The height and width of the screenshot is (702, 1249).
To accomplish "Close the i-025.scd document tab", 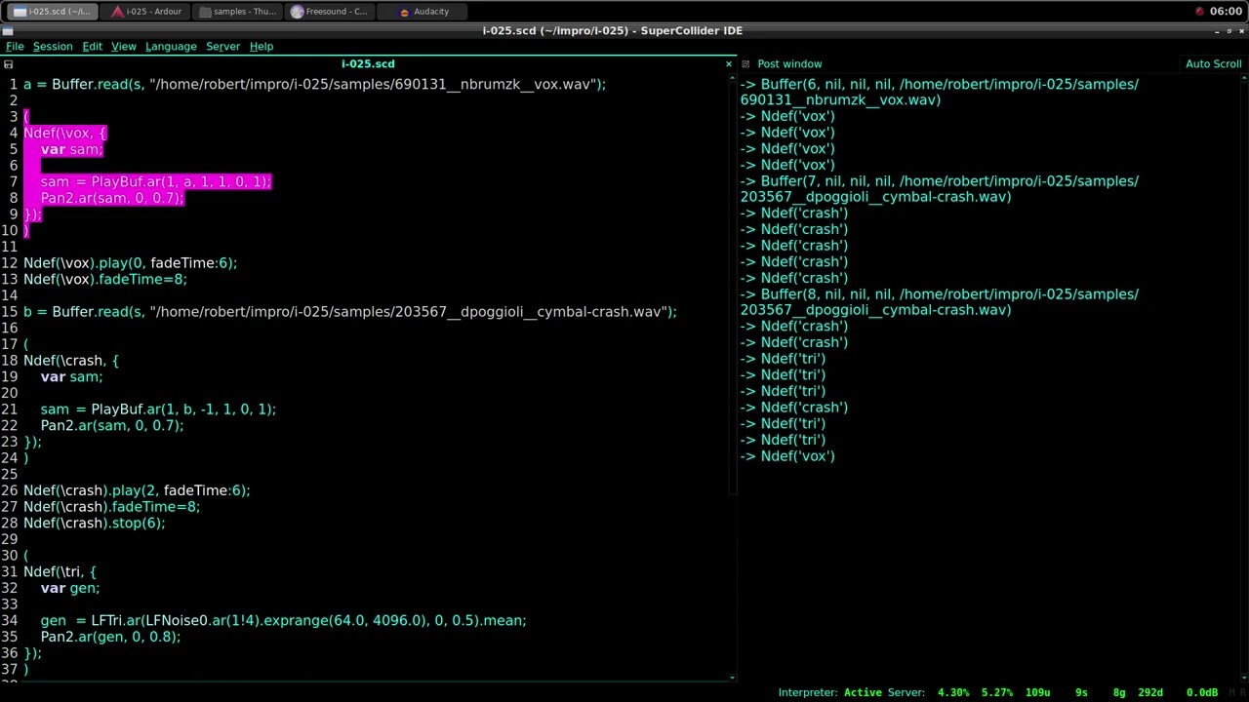I will (x=728, y=63).
